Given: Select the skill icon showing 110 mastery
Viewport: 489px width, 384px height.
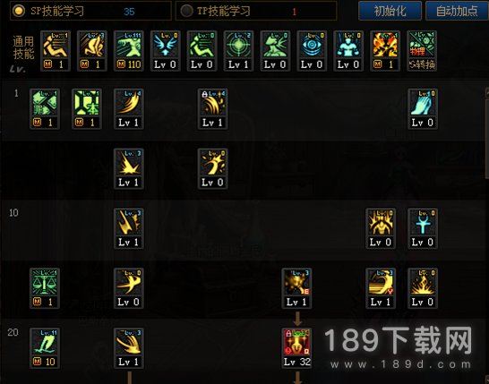Looking at the screenshot, I should tap(128, 51).
